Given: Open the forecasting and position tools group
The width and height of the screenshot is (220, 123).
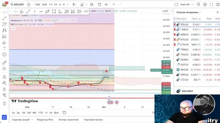Looking at the screenshot, I should (x=4, y=37).
